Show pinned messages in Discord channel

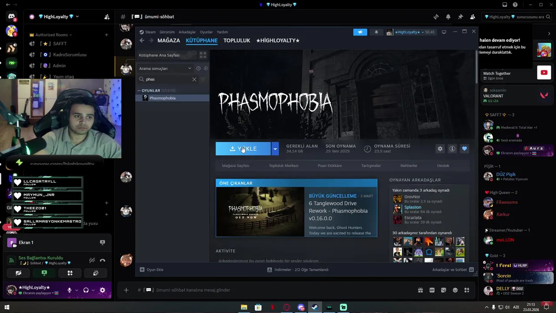tap(460, 17)
